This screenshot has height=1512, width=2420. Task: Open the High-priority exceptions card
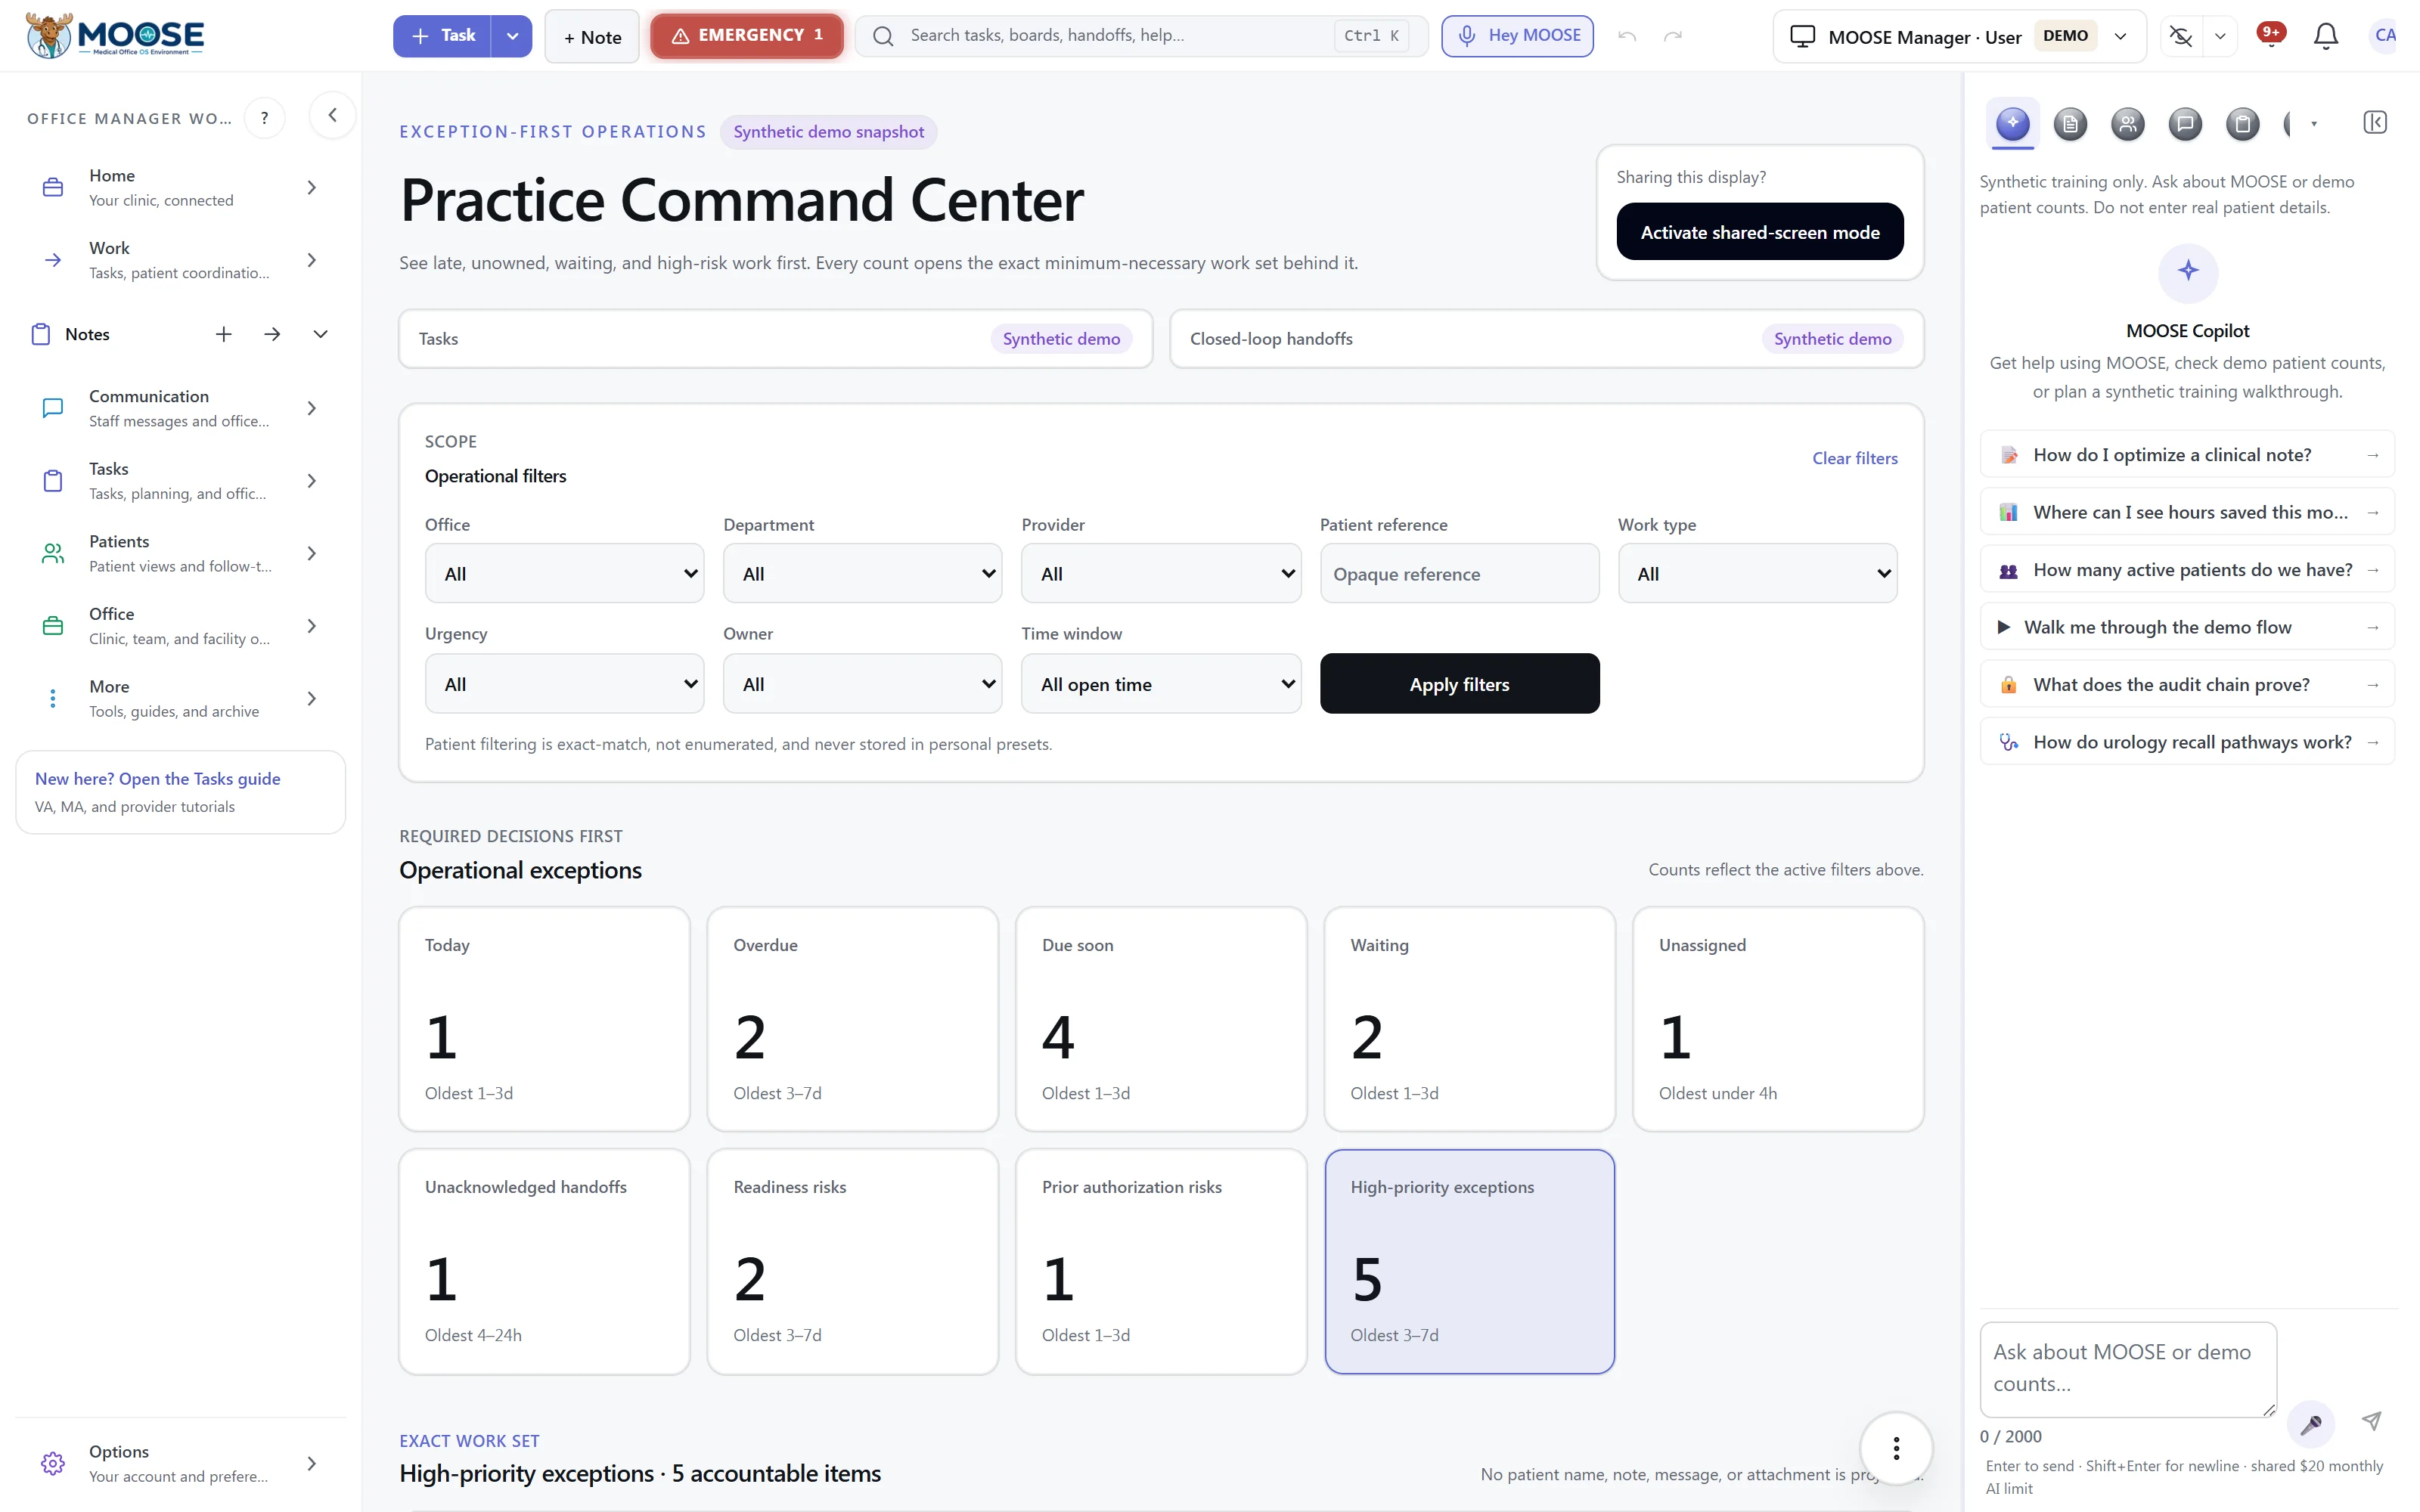click(1469, 1262)
